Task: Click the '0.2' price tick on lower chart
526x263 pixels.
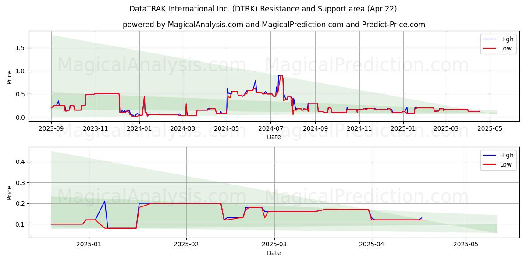Action: (x=21, y=203)
